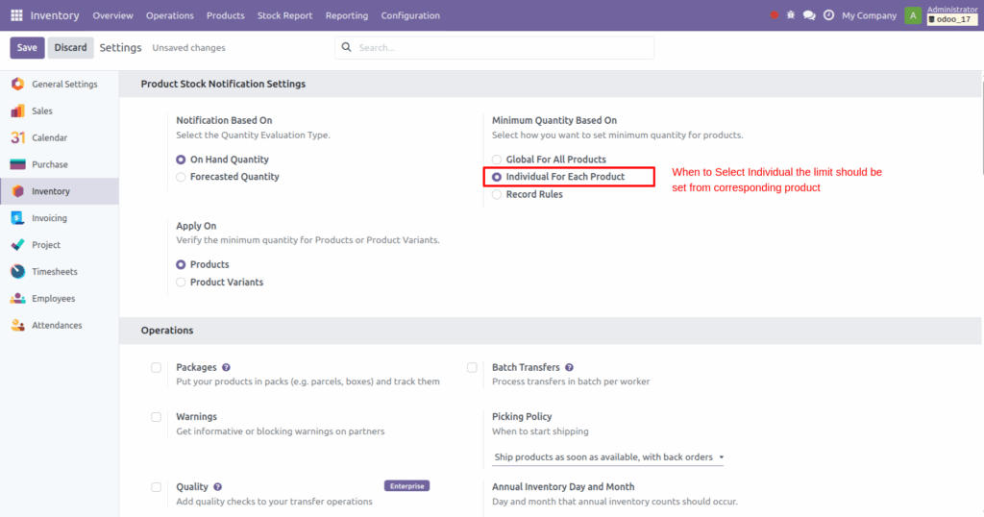Click the Invoicing sidebar icon
This screenshot has width=984, height=517.
[x=17, y=218]
